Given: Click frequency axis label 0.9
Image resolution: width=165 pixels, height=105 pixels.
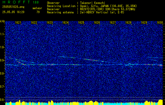Looking at the screenshot, I should [2, 60].
